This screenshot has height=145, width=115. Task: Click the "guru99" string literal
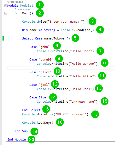46,59
